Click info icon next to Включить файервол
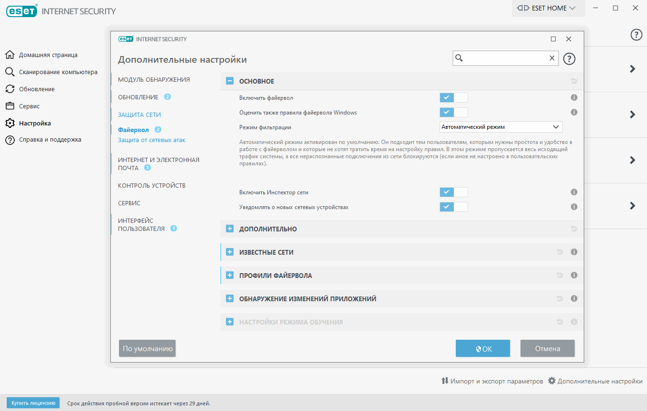 [x=574, y=97]
